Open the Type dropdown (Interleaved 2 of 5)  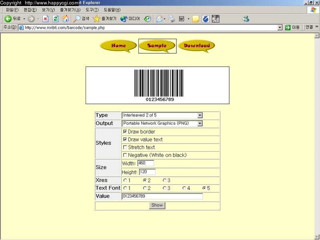coord(162,115)
